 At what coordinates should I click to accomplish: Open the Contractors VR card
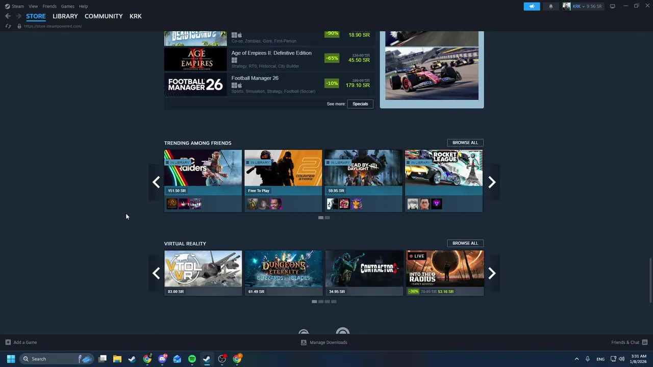click(363, 273)
